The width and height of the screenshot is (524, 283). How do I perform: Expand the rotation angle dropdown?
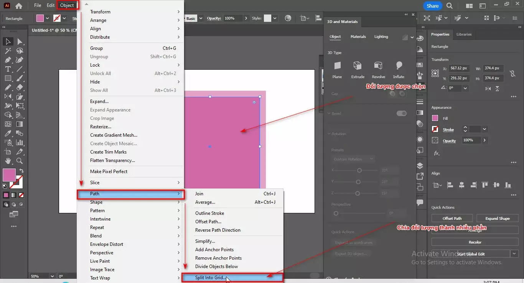click(x=465, y=88)
